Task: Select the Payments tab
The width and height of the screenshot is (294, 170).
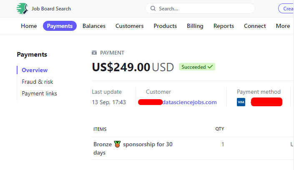Action: tap(60, 26)
